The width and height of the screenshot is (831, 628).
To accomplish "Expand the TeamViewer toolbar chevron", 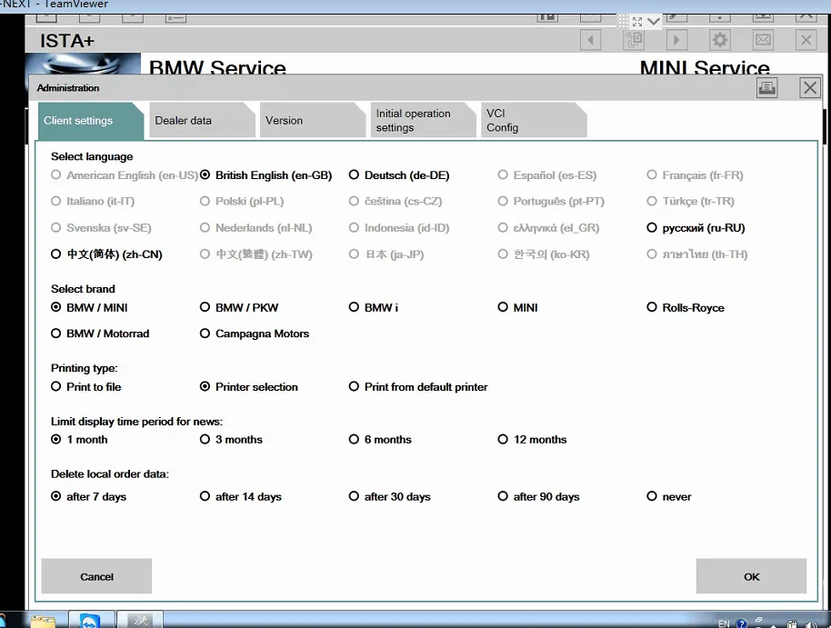I will 654,22.
